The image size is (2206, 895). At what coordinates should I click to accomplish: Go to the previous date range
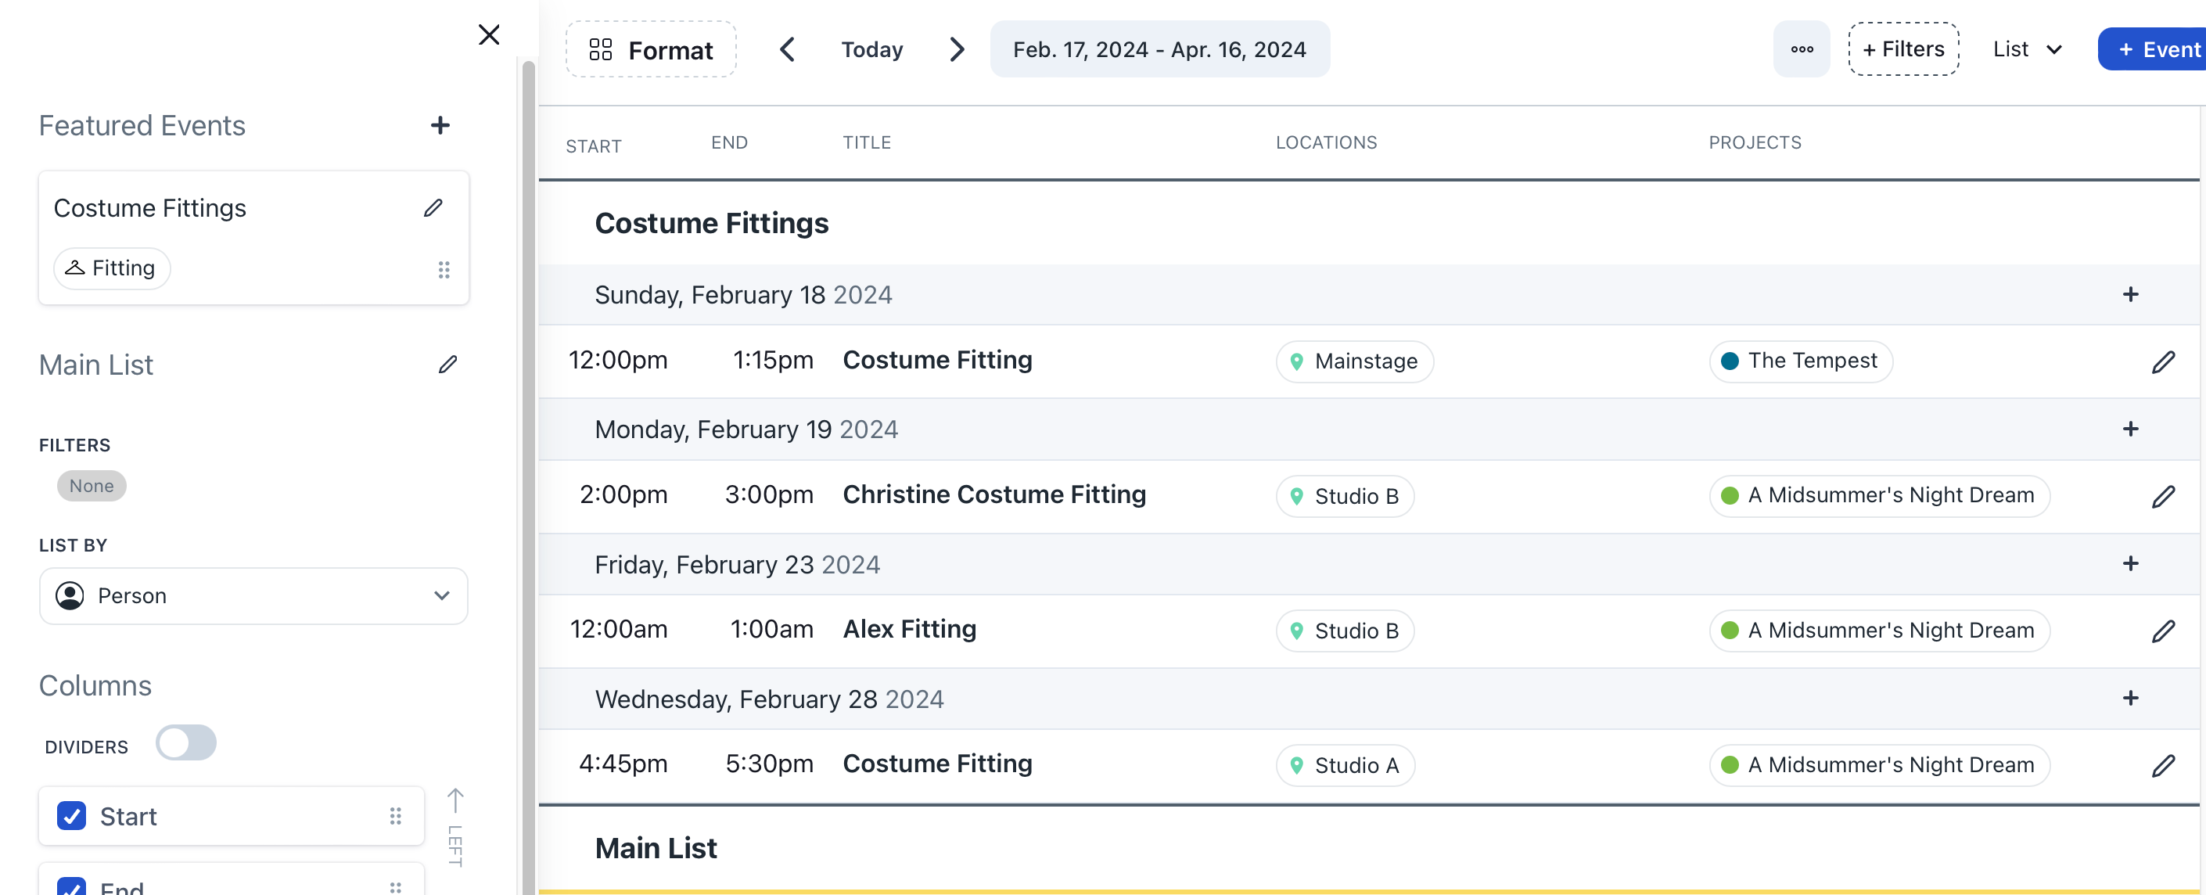click(787, 49)
